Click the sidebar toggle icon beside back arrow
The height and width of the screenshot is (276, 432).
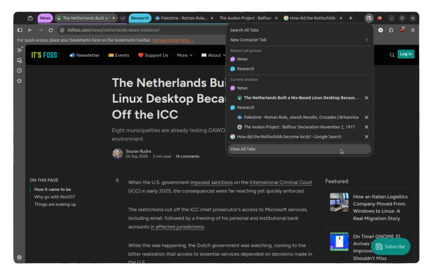point(20,30)
